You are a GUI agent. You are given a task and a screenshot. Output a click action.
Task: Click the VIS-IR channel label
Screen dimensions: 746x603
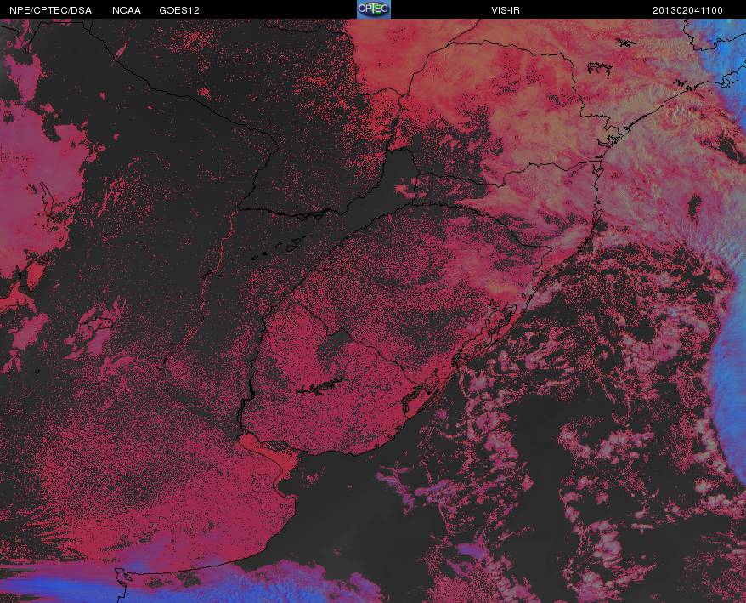click(x=506, y=10)
